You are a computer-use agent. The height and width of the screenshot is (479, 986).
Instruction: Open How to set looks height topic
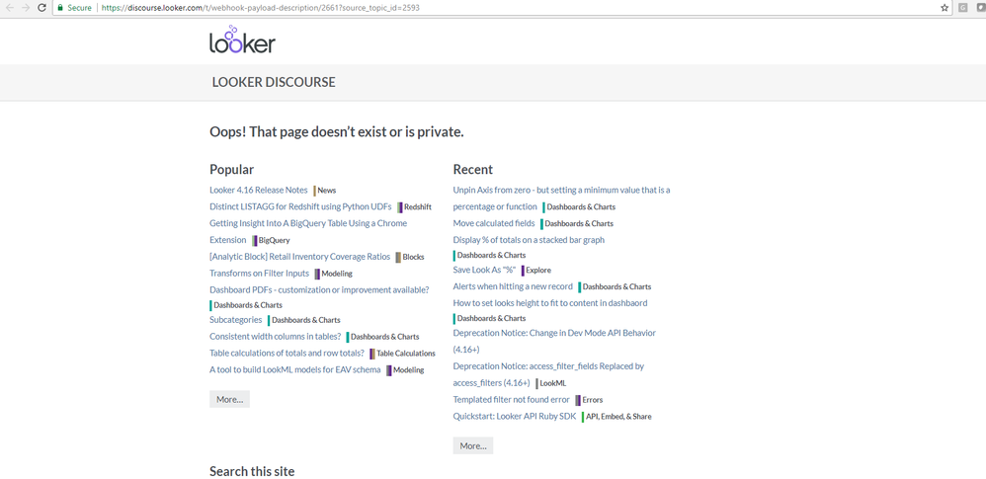pyautogui.click(x=550, y=303)
